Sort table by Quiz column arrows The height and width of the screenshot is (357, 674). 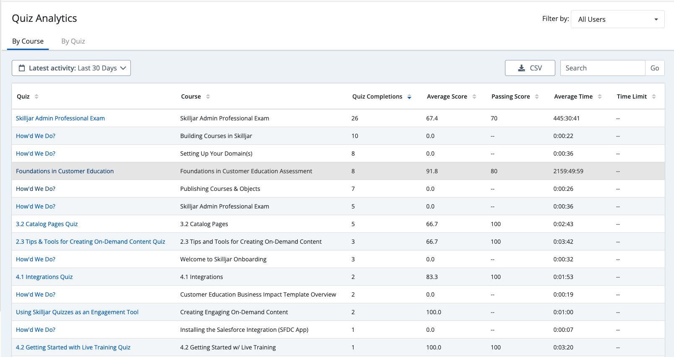[x=36, y=96]
